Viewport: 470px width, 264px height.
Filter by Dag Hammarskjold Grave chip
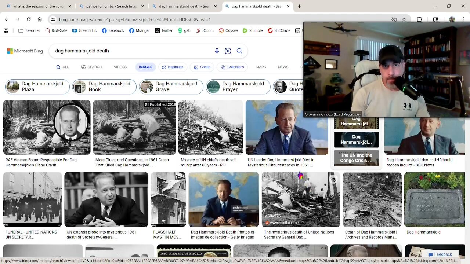click(171, 87)
